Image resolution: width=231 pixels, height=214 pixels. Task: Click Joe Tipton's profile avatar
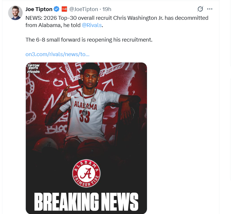(15, 13)
